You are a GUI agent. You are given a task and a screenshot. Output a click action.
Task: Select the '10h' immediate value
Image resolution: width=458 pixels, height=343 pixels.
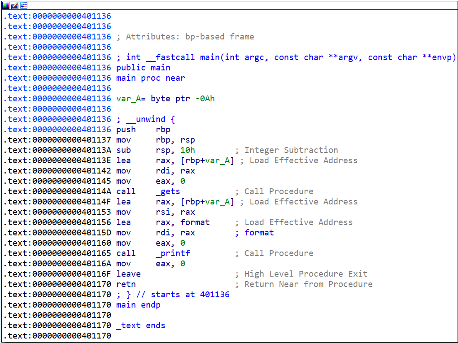(x=188, y=150)
